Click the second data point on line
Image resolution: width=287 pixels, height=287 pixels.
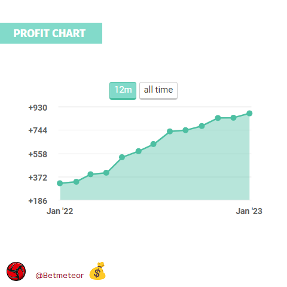[77, 182]
